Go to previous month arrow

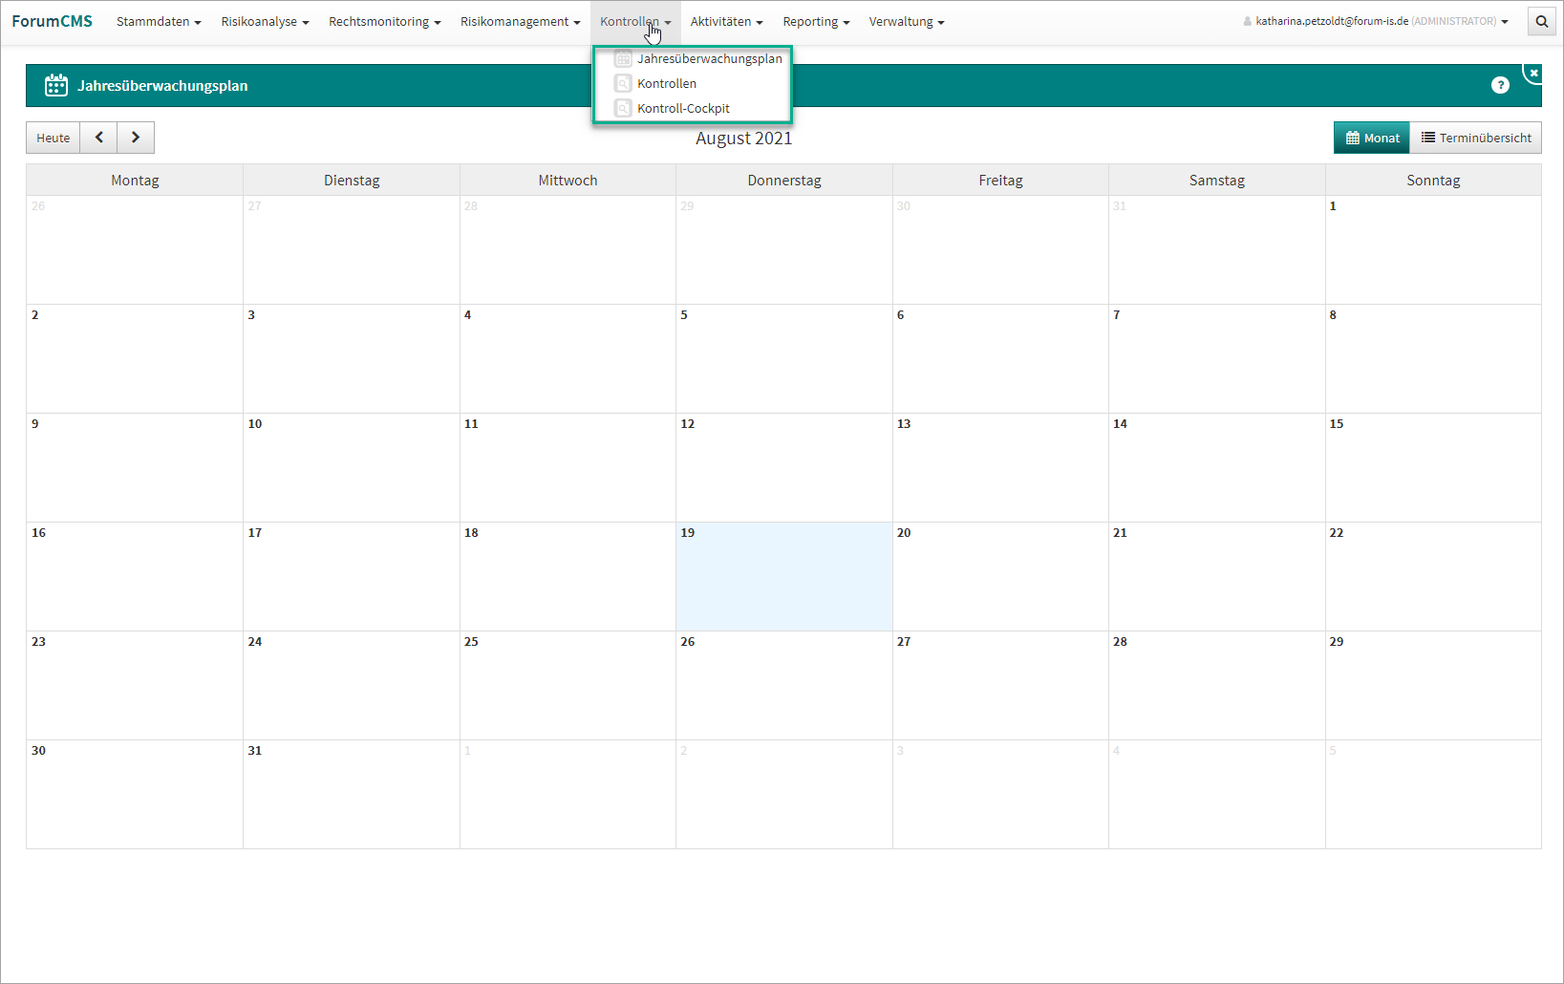(x=98, y=138)
